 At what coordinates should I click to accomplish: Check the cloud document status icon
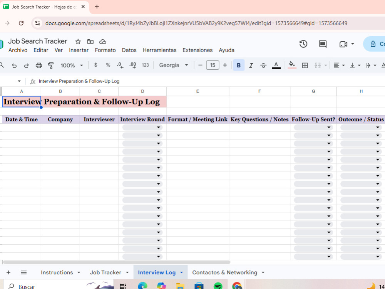[103, 42]
